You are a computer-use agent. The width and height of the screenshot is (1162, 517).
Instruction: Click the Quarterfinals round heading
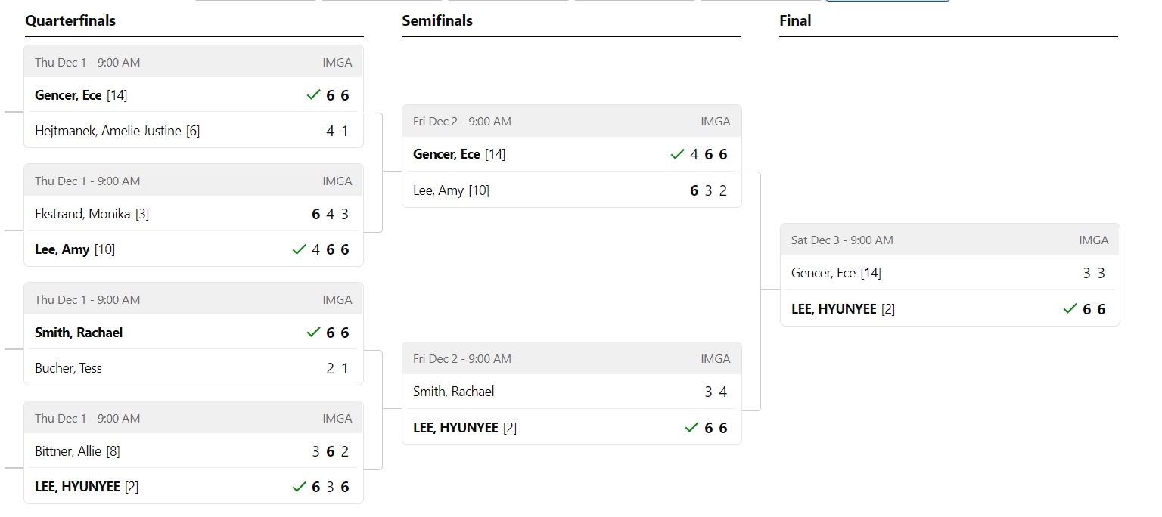coord(70,21)
